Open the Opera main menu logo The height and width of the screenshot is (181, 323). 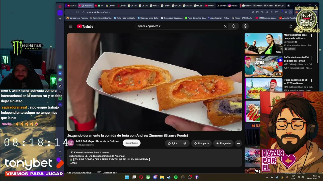(60, 6)
